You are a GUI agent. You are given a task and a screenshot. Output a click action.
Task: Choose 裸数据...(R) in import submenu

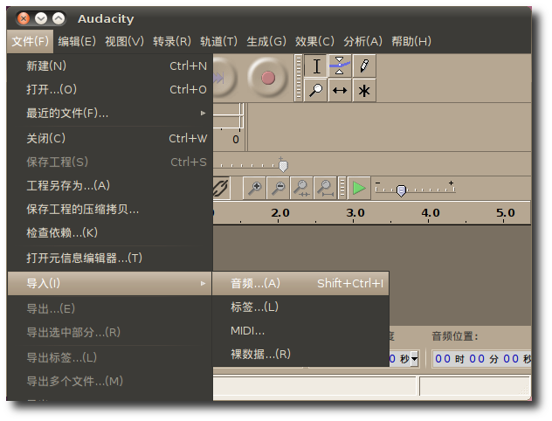click(x=300, y=354)
